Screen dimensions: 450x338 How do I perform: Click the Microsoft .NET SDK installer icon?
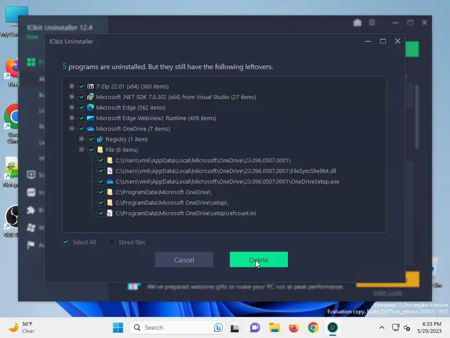[x=91, y=97]
